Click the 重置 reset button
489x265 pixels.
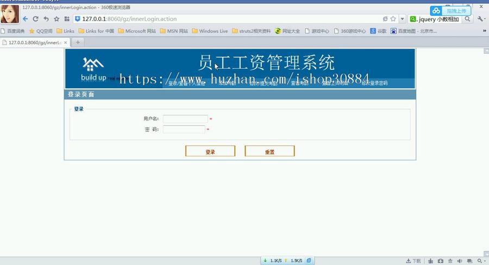pyautogui.click(x=269, y=152)
